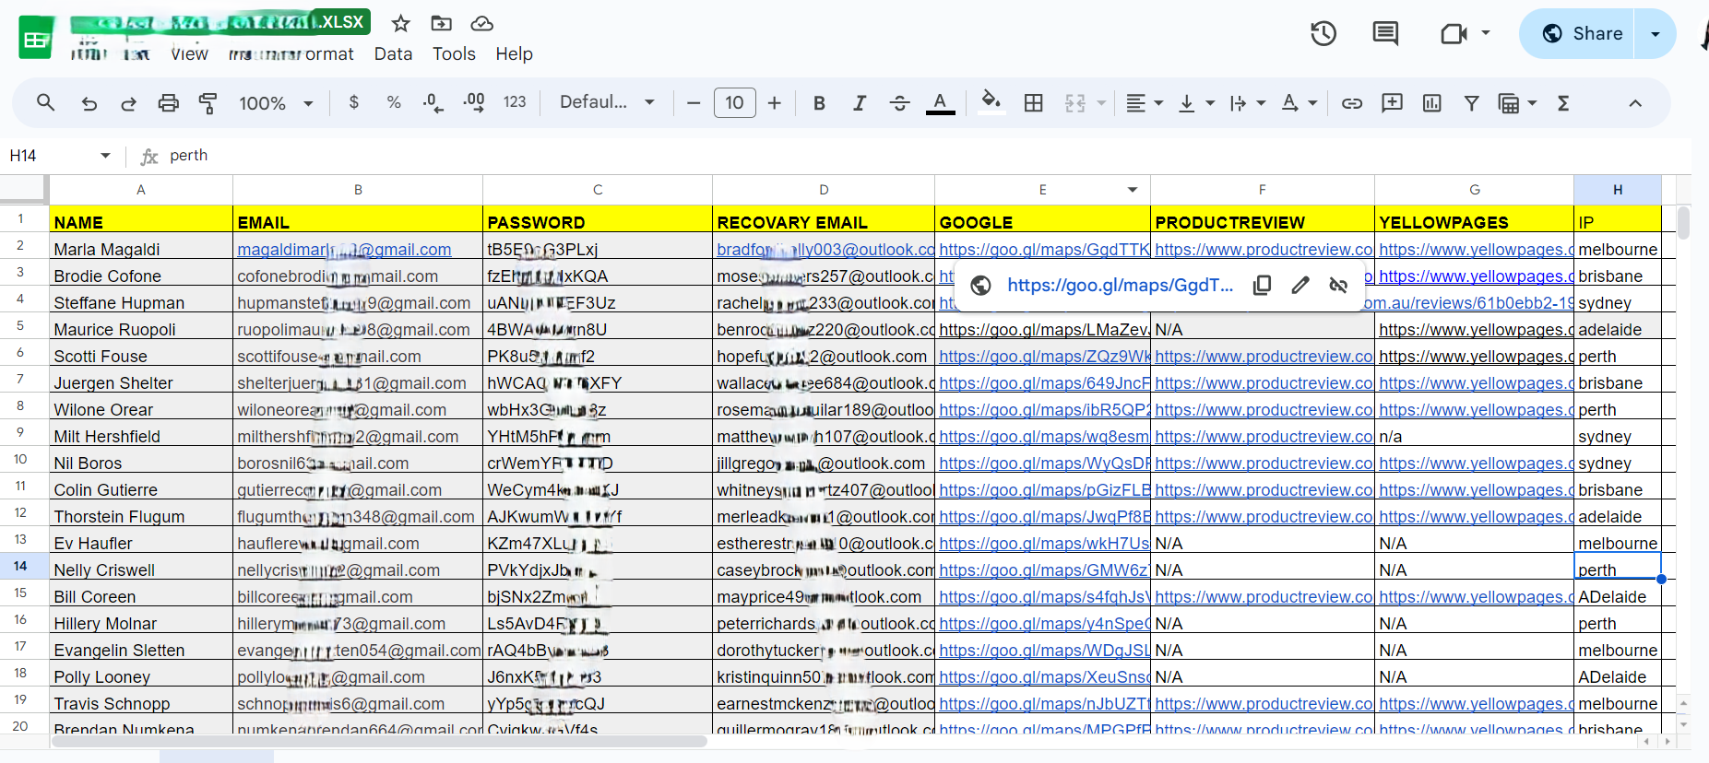Open version history clock icon
Viewport: 1709px width, 763px height.
pyautogui.click(x=1323, y=34)
